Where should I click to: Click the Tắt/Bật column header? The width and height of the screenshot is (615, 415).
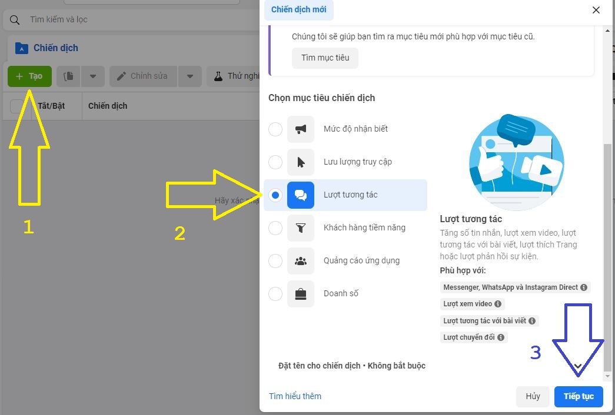click(51, 106)
